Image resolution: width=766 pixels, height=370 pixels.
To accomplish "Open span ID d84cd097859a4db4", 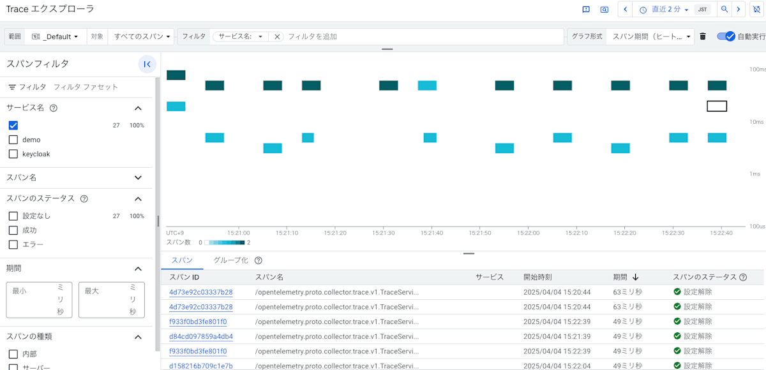I will [201, 336].
